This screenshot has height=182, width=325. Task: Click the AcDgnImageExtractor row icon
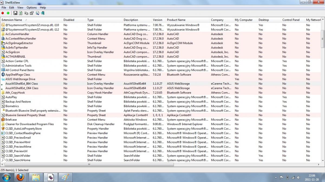(3, 43)
